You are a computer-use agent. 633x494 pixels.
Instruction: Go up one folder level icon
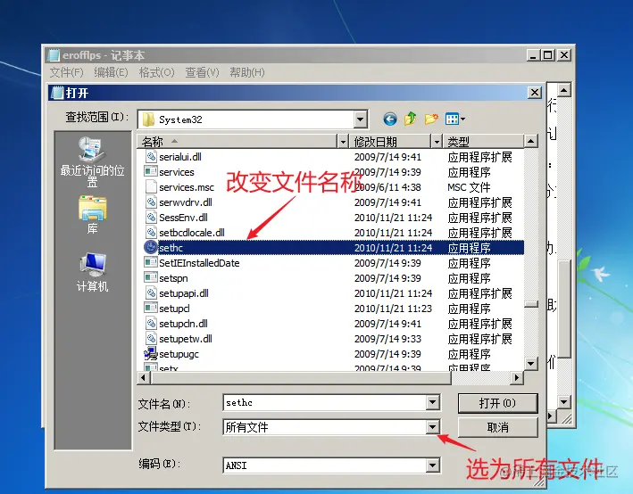(x=411, y=119)
